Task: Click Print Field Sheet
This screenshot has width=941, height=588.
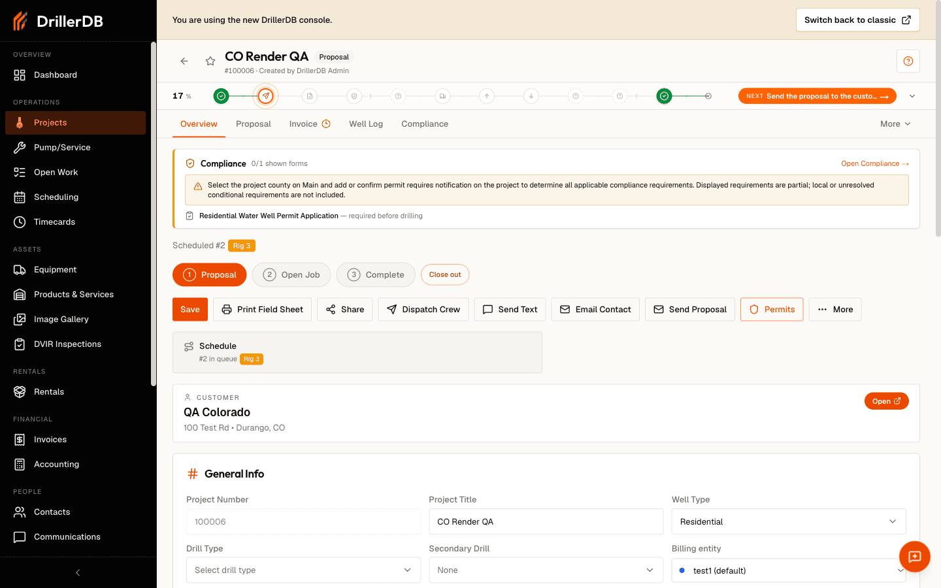Action: click(x=263, y=310)
